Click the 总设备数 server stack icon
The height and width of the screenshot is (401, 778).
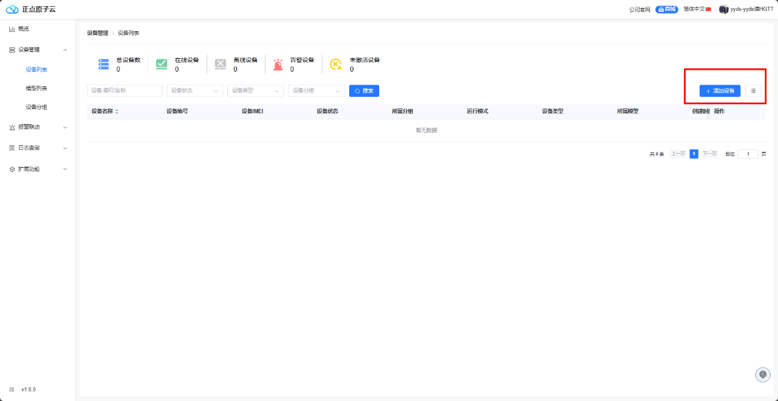[104, 64]
